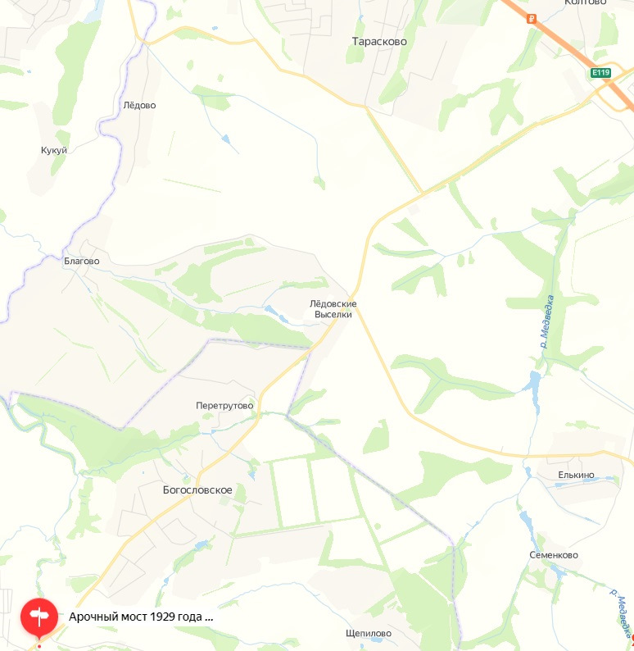The width and height of the screenshot is (634, 651).
Task: Click the partially visible Колтово label
Action: [586, 2]
